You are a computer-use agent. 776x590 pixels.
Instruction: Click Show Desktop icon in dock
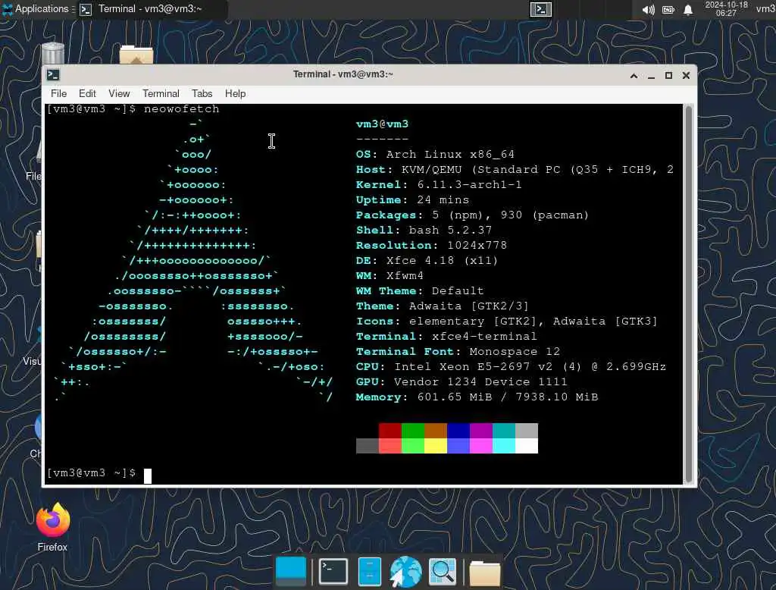click(x=291, y=572)
